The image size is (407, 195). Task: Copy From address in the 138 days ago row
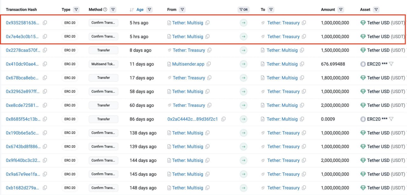point(207,133)
